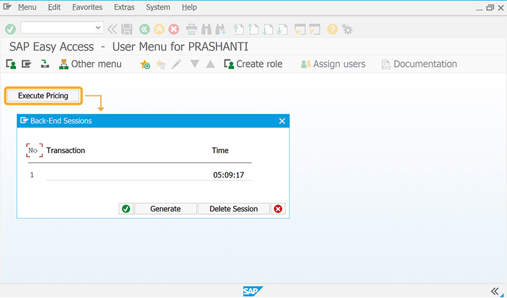Viewport: 507px width, 298px height.
Task: Click the User Menu icon
Action: pos(11,64)
